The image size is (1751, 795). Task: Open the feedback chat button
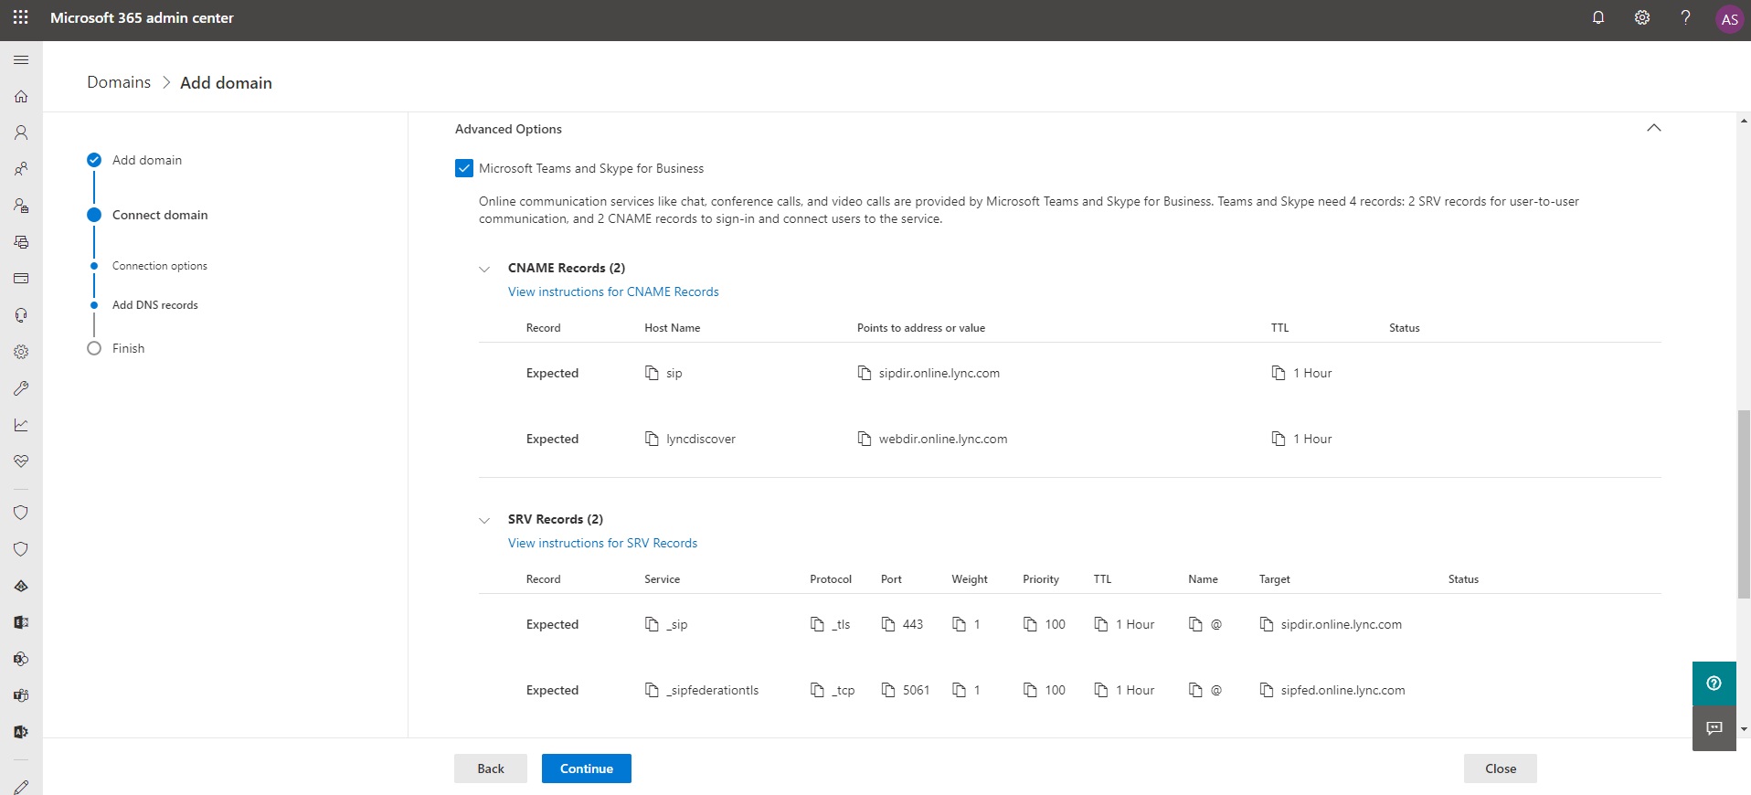1714,728
